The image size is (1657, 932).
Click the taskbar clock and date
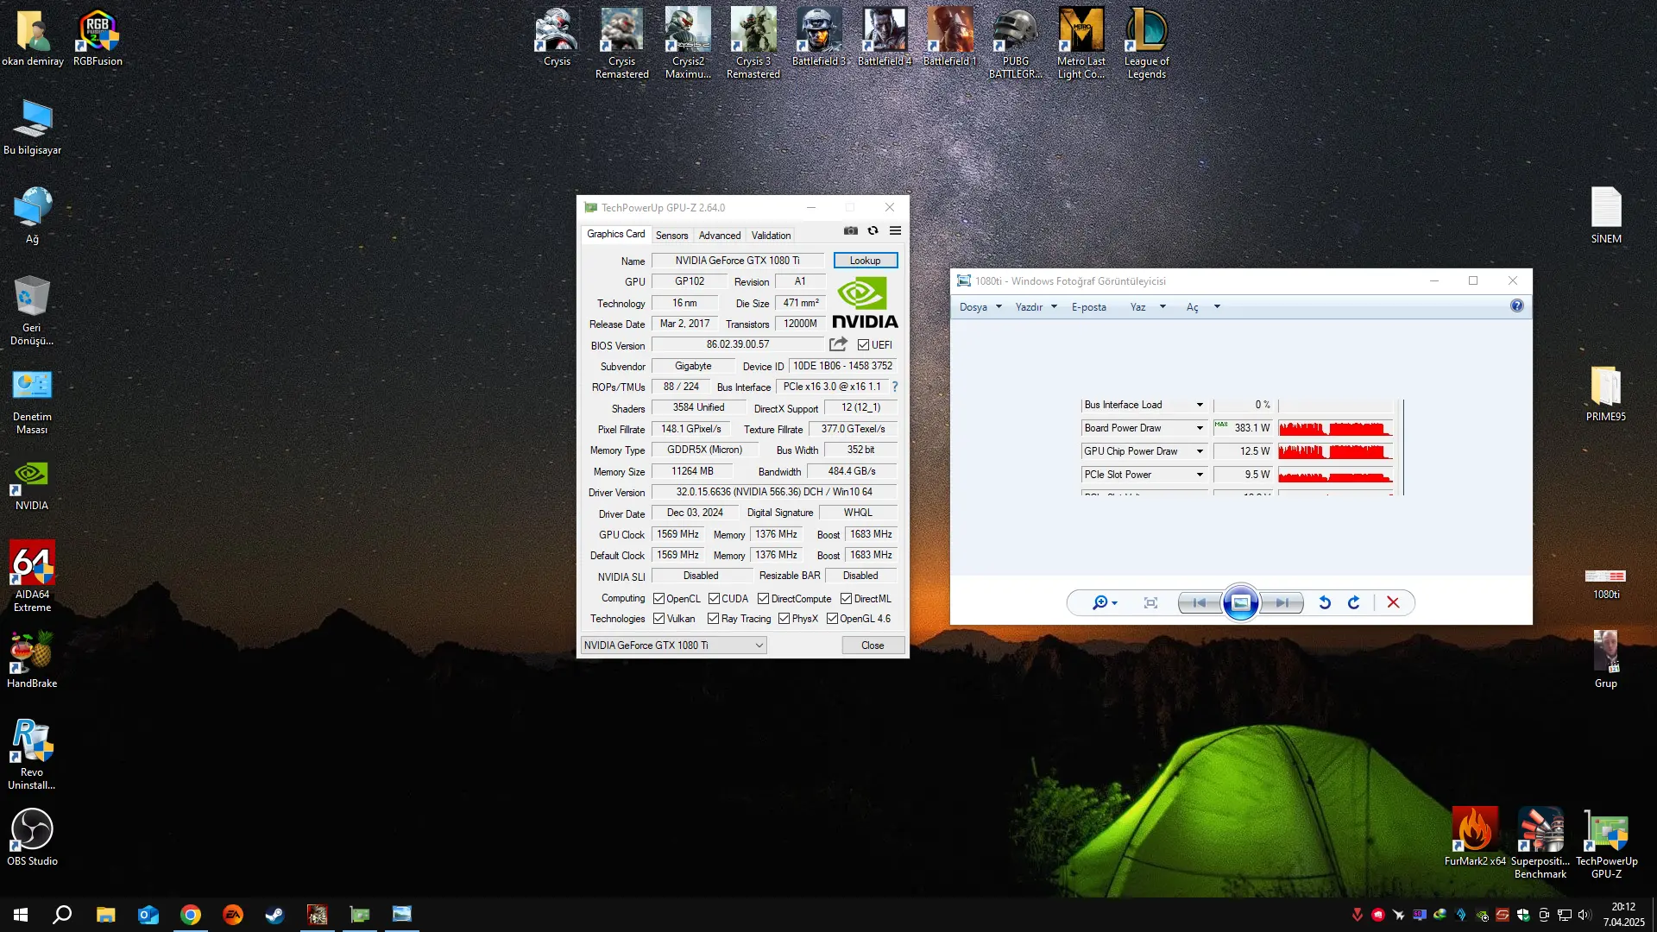coord(1623,915)
